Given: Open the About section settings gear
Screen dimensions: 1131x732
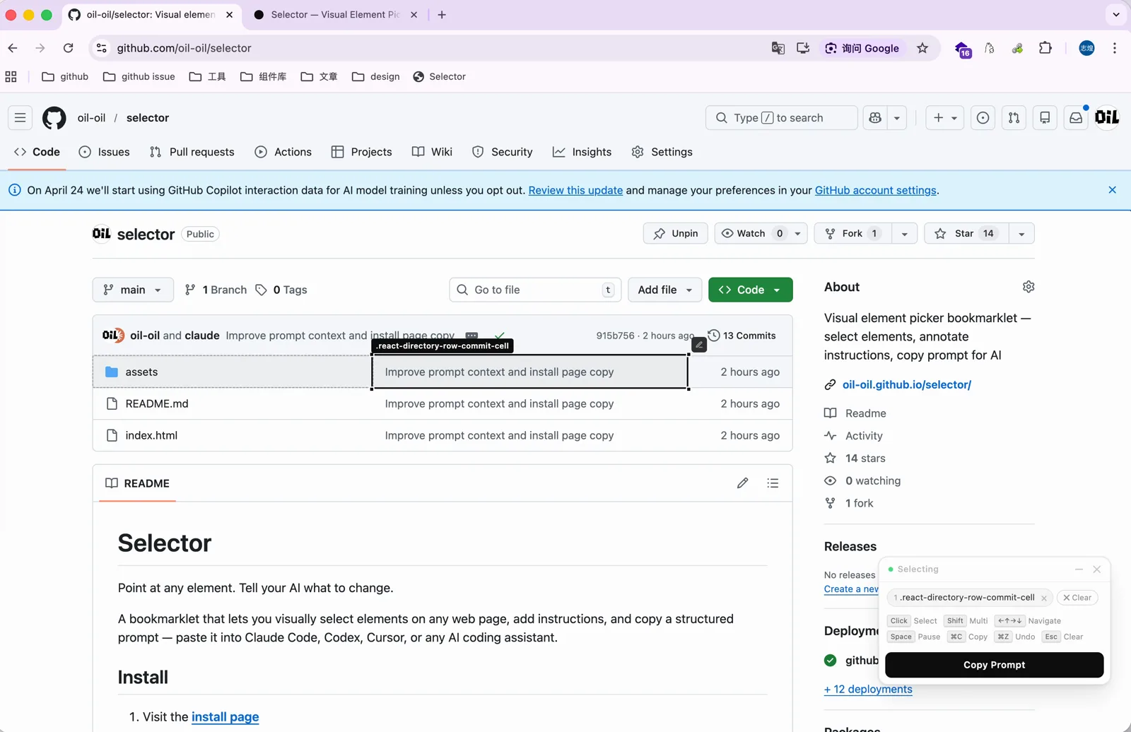Looking at the screenshot, I should click(1029, 287).
